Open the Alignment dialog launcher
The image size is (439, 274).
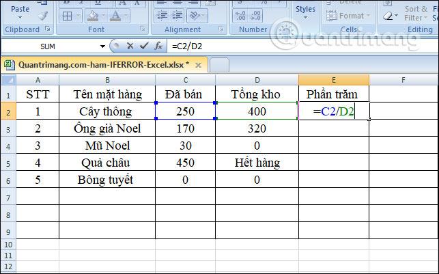pyautogui.click(x=221, y=29)
